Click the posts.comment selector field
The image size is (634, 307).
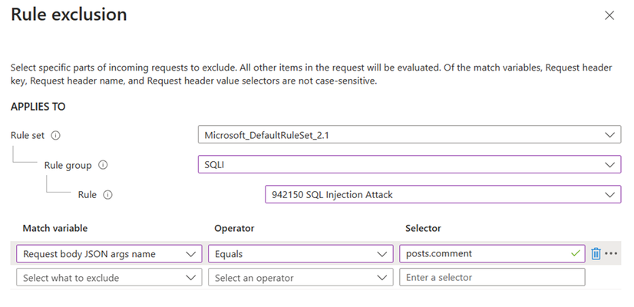tap(492, 253)
